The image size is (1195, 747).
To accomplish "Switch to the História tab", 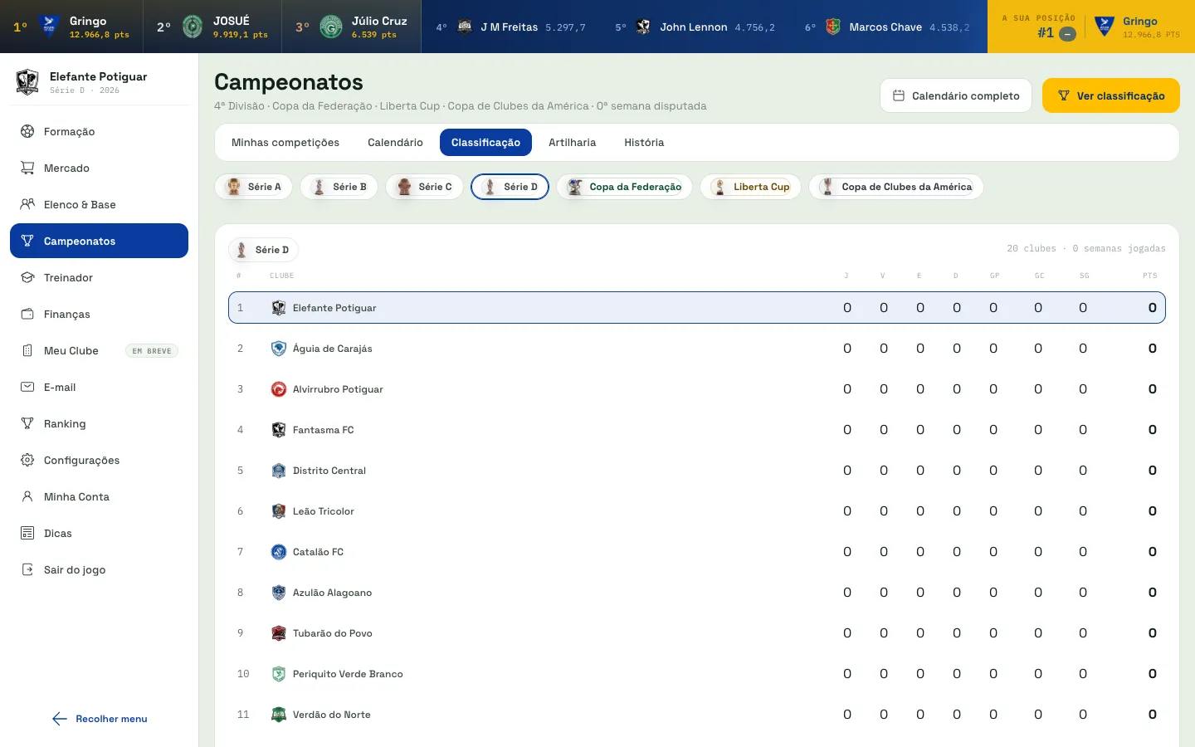I will pyautogui.click(x=644, y=143).
